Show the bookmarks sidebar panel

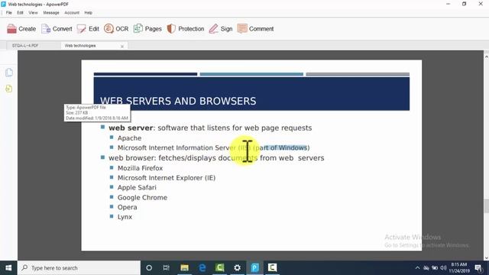9,89
